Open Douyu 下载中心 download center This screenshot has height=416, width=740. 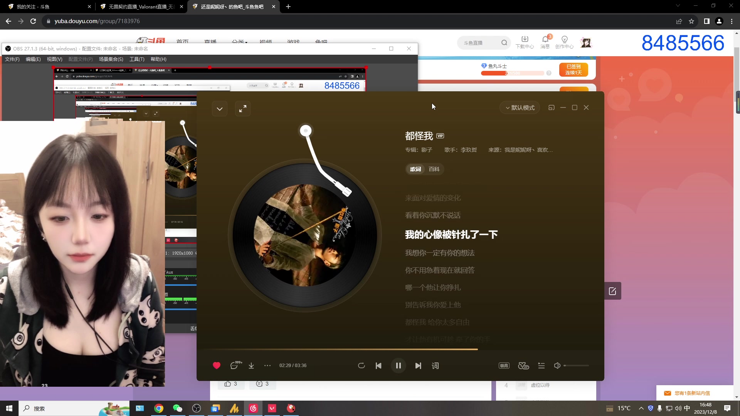click(x=525, y=42)
